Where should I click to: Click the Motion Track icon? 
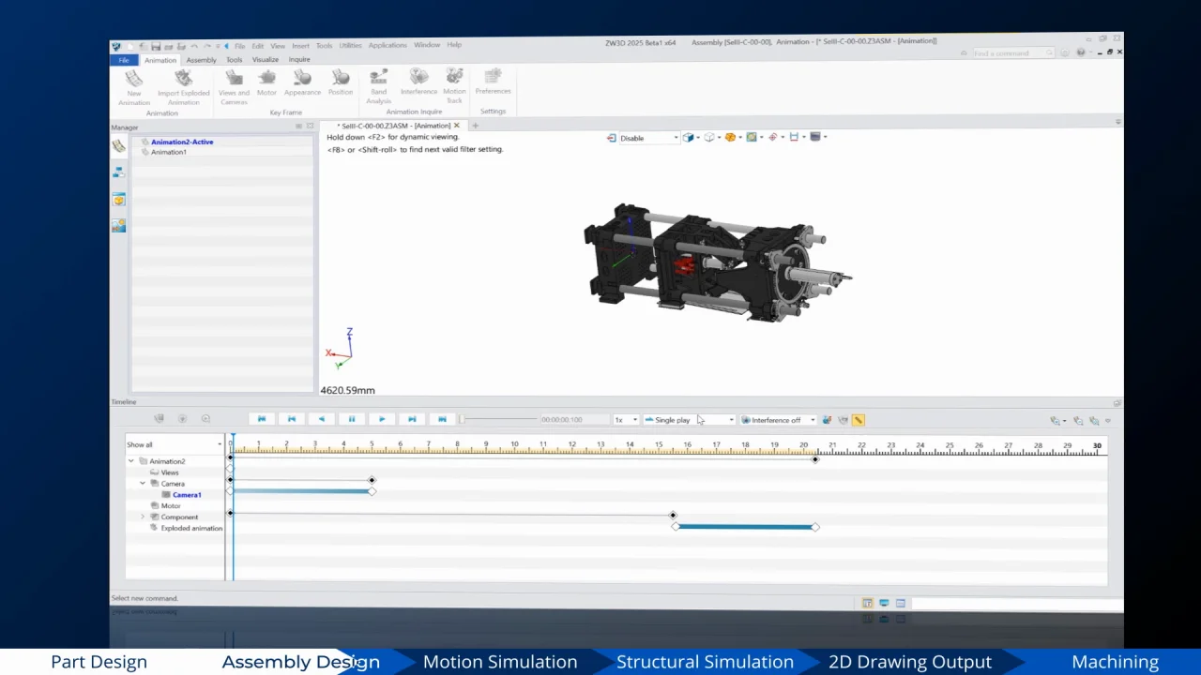coord(454,82)
